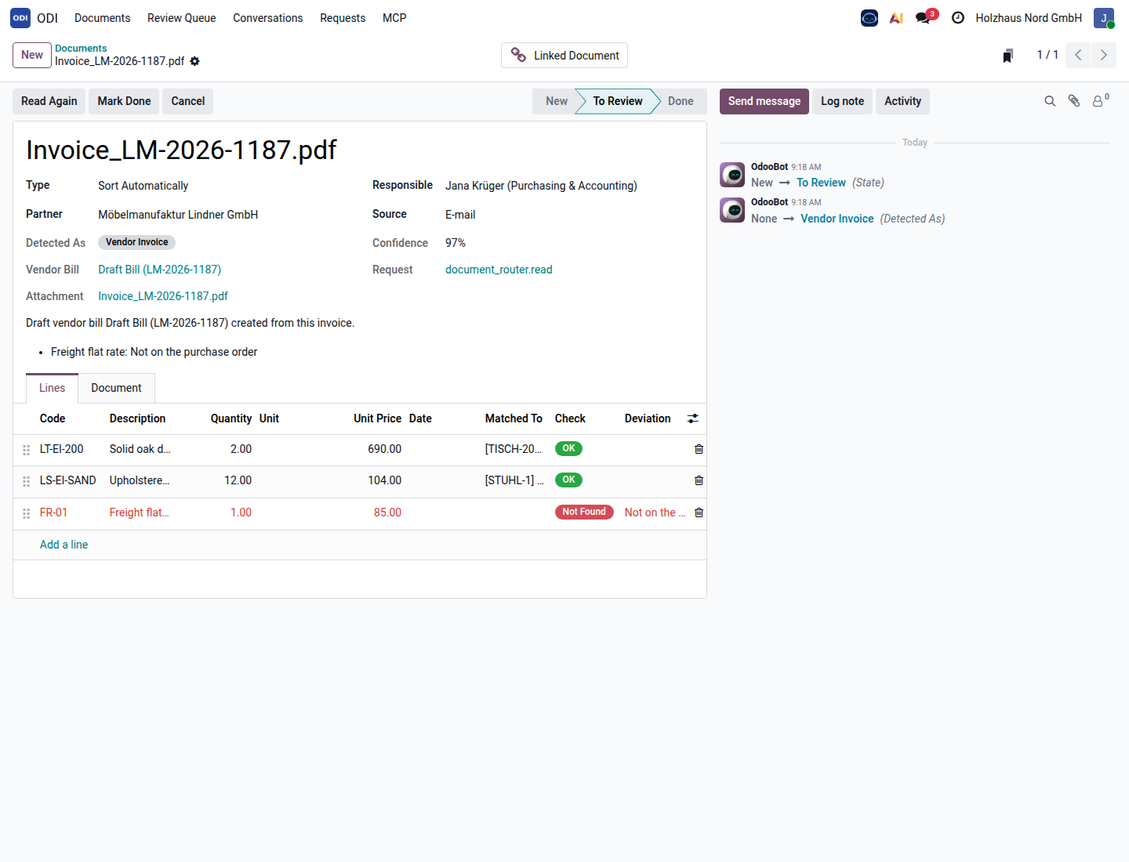Go to the next record arrow
Viewport: 1129px width, 862px height.
pos(1104,55)
